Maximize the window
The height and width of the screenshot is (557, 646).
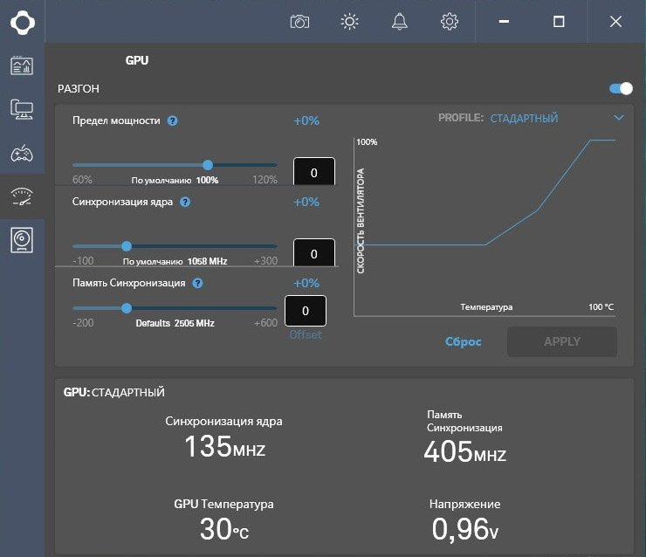(x=559, y=22)
